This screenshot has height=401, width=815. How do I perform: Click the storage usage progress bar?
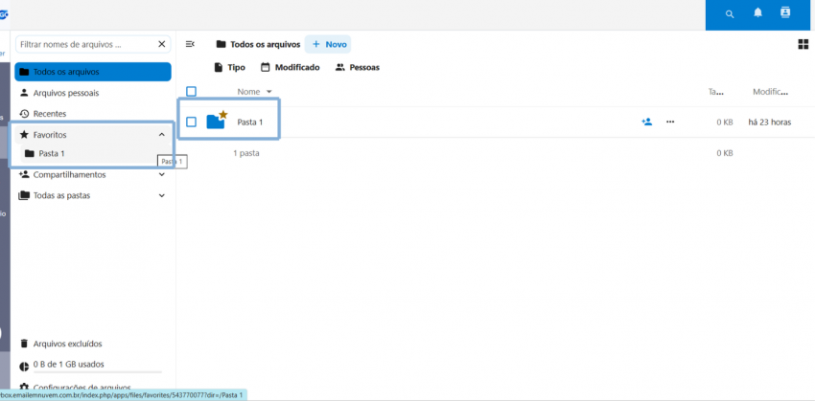tap(98, 372)
